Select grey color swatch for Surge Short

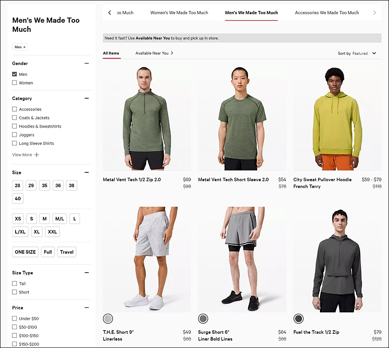pos(203,318)
